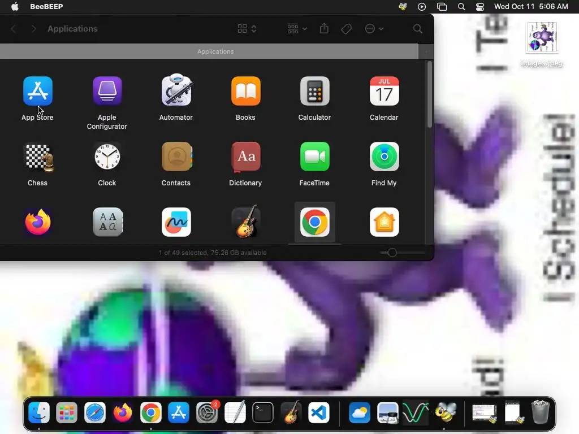This screenshot has width=579, height=434.
Task: Select the Contacts app icon
Action: [176, 157]
